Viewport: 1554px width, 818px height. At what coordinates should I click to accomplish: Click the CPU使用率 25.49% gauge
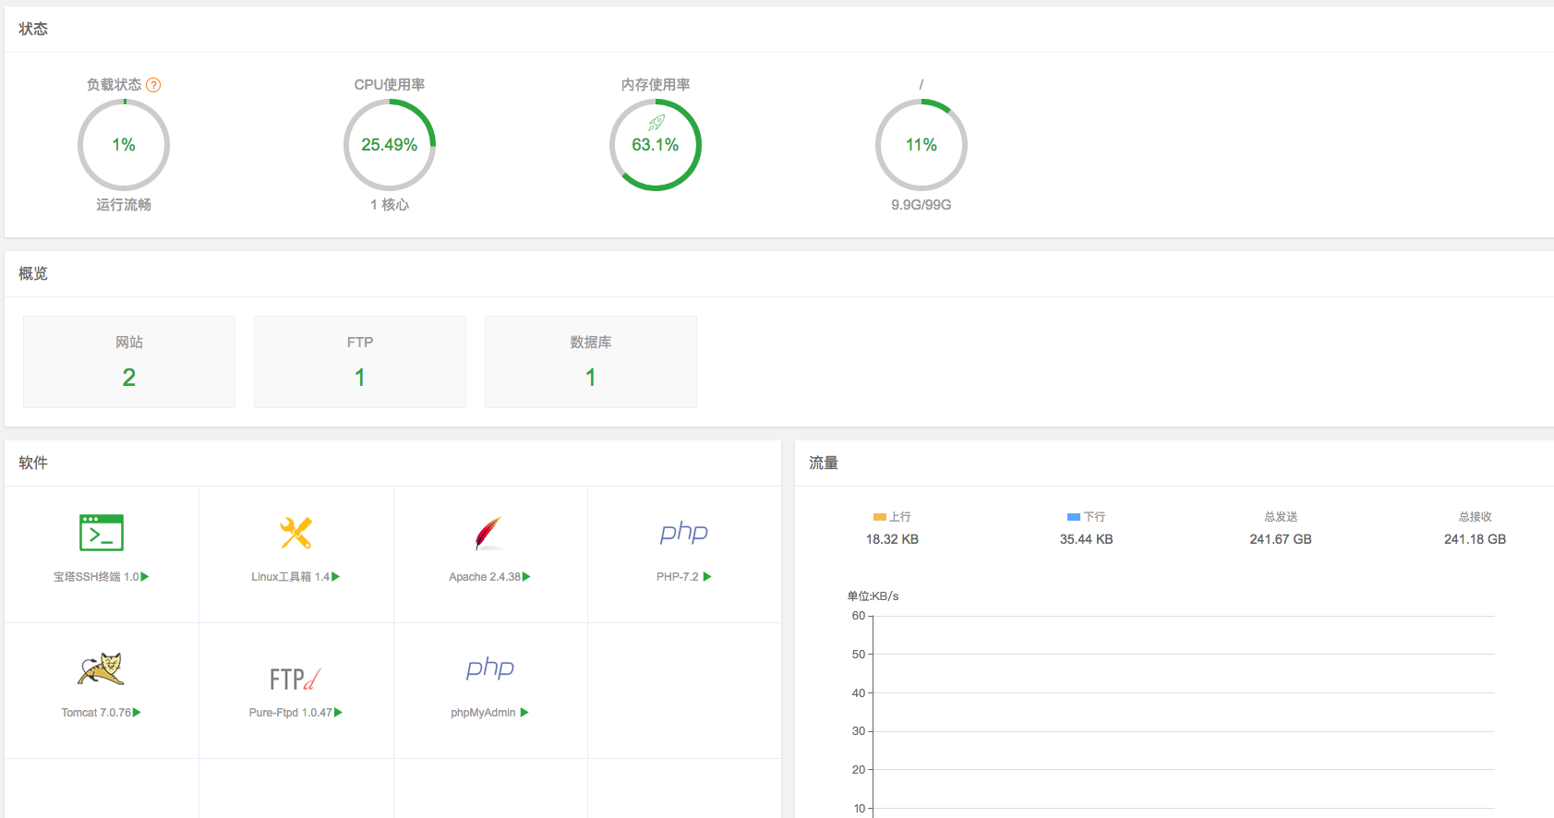390,145
